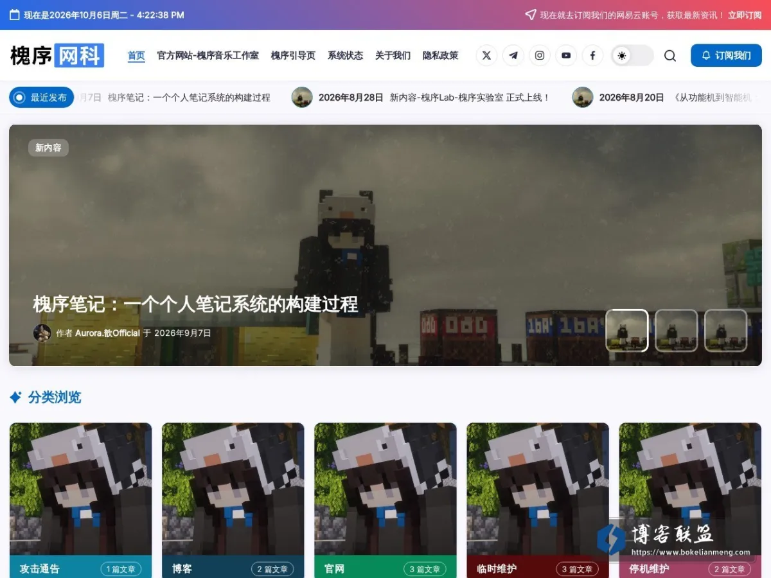Open the 槐序引导页 menu item
Screen dimensions: 771x578
pyautogui.click(x=293, y=55)
